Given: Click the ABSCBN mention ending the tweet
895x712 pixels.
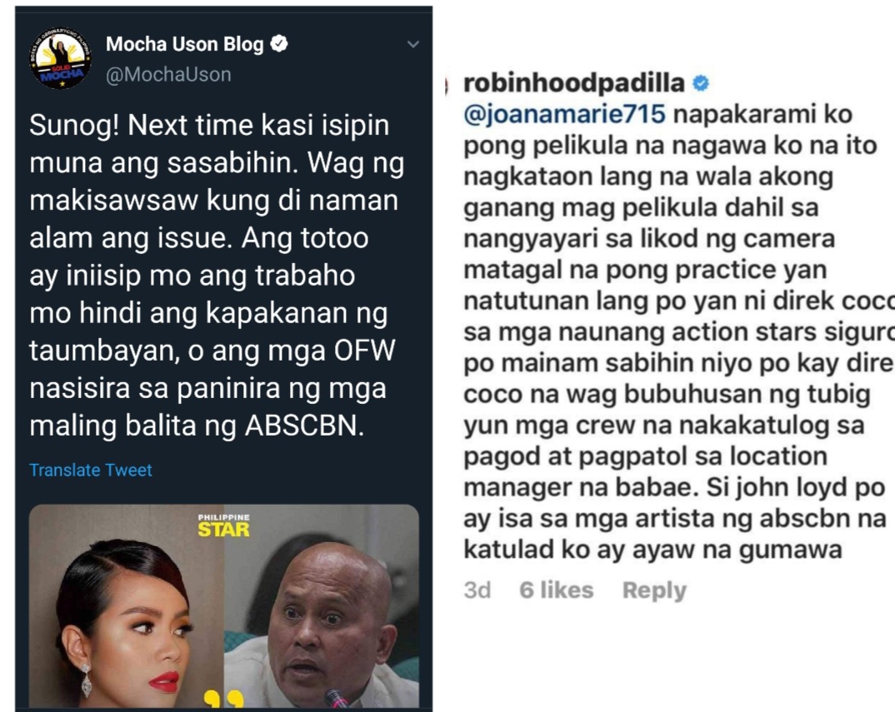Looking at the screenshot, I should point(304,426).
